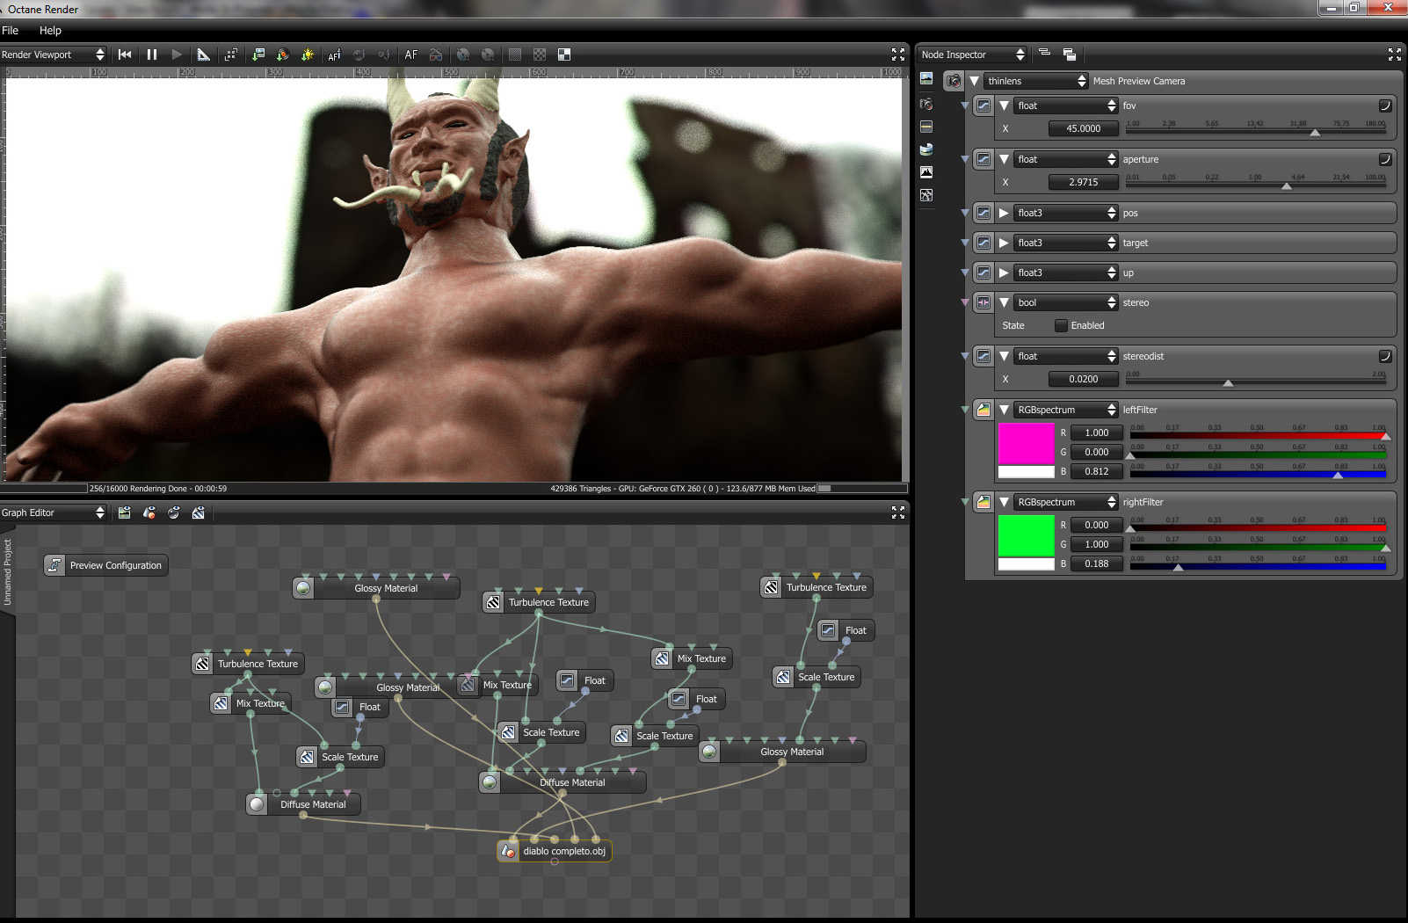Open the Graph Editor panel type dropdown

(x=53, y=512)
